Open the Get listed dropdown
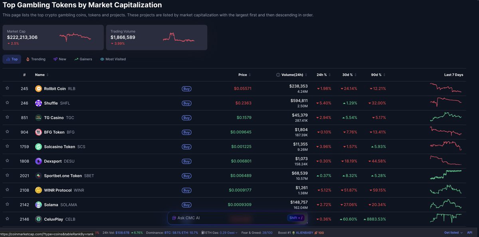 (453, 233)
